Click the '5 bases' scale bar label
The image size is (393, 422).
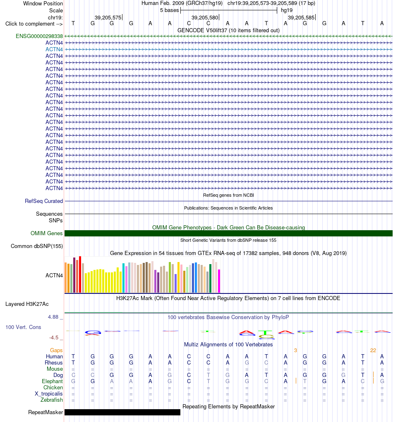170,10
